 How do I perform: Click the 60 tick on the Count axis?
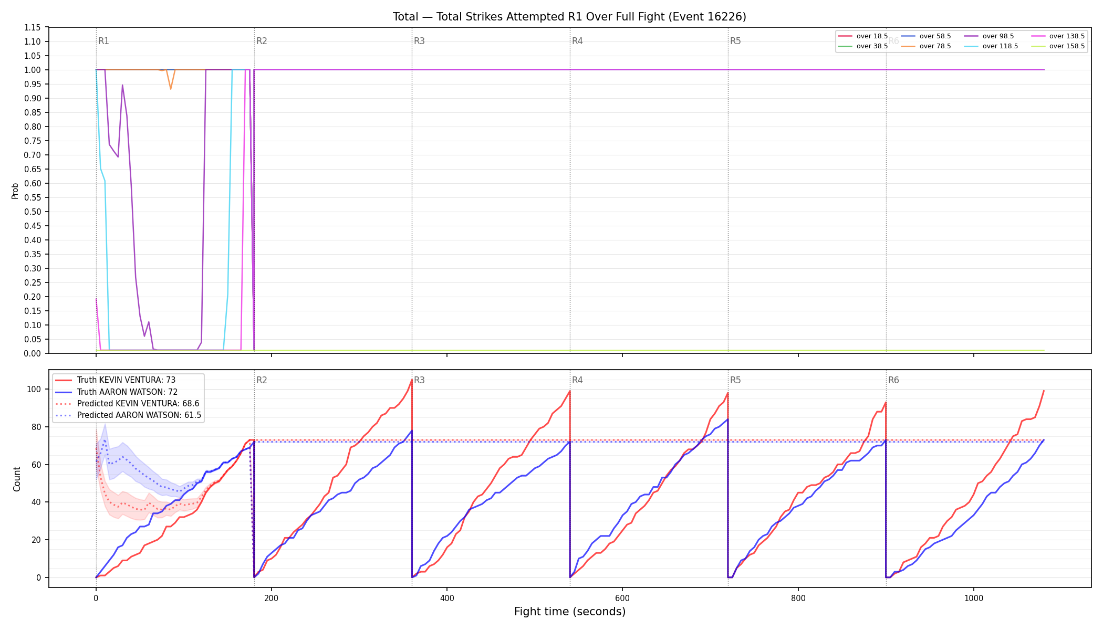click(x=36, y=465)
